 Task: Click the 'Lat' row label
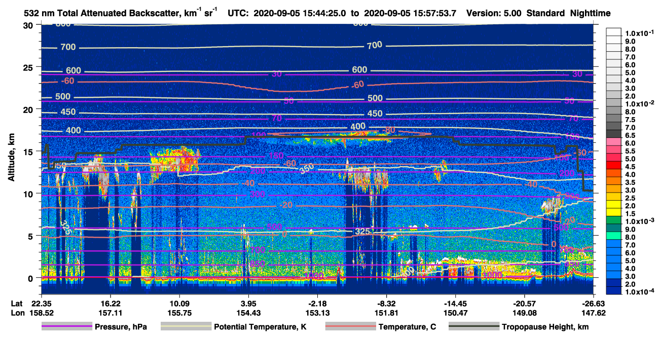(17, 303)
